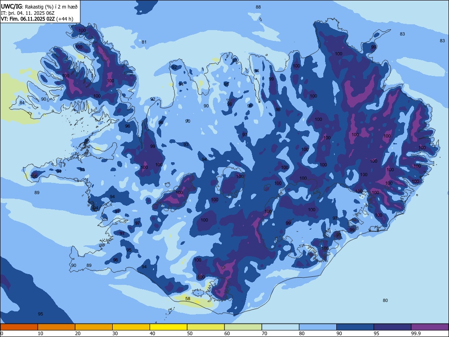Click the 10–20 orange legend swatch

(57, 327)
